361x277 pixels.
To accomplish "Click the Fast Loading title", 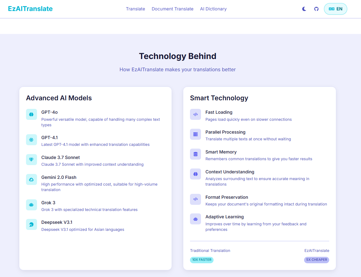I will (x=219, y=112).
